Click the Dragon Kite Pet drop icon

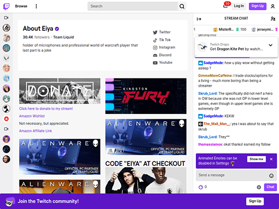tap(203, 47)
